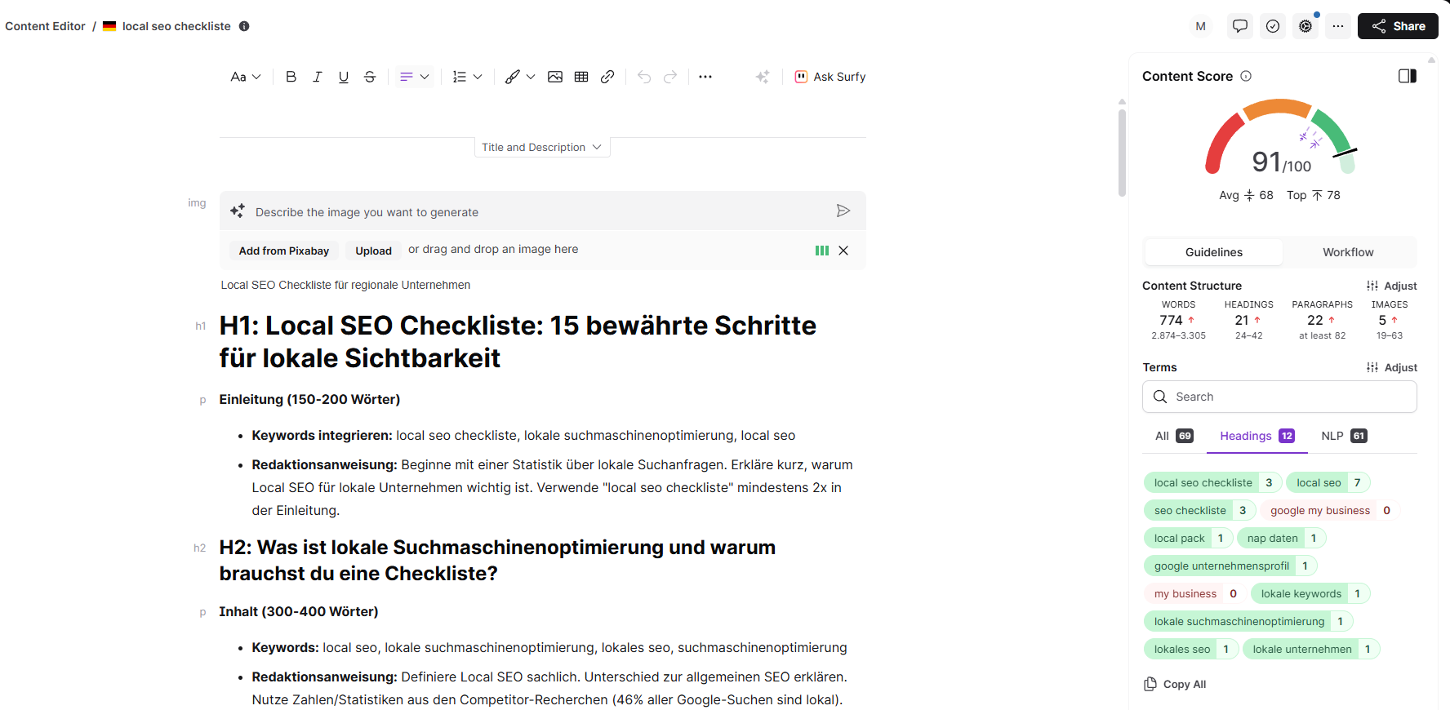1450x710 pixels.
Task: Insert an image from the toolbar
Action: 555,77
